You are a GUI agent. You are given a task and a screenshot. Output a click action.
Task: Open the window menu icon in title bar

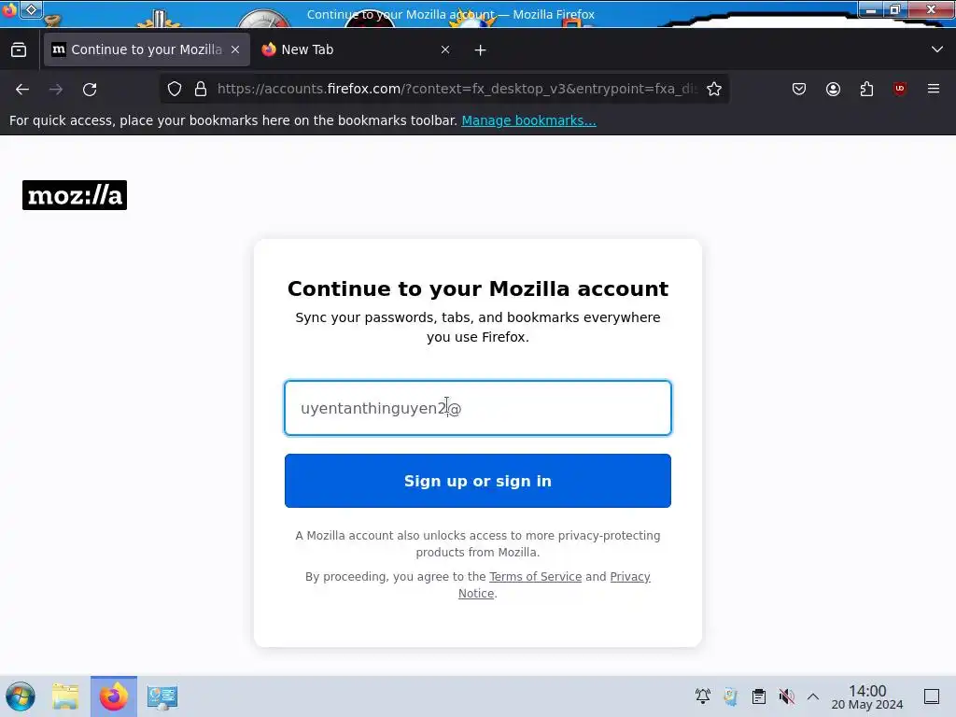8,10
